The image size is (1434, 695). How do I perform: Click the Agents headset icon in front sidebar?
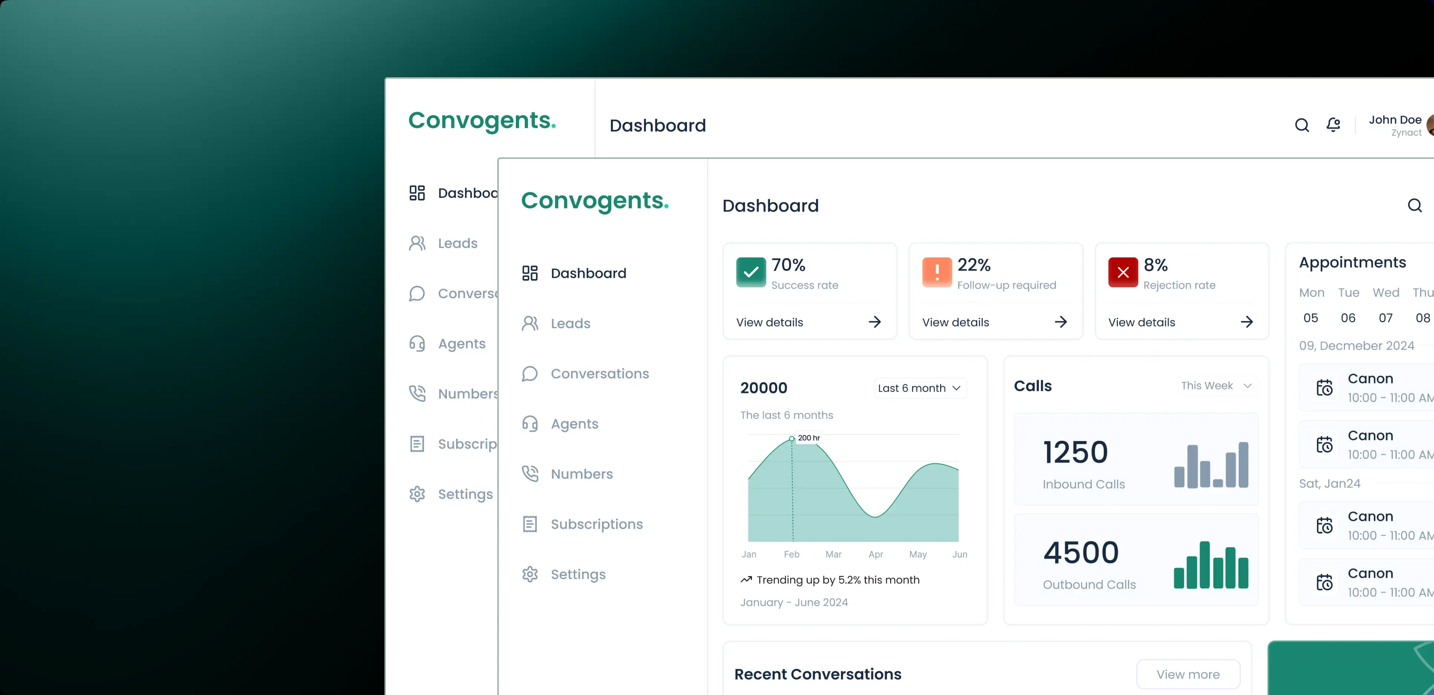529,424
